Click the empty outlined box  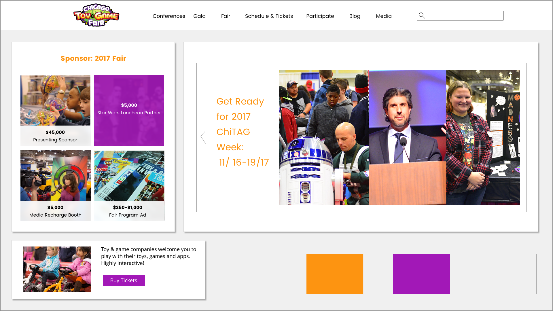(508, 274)
